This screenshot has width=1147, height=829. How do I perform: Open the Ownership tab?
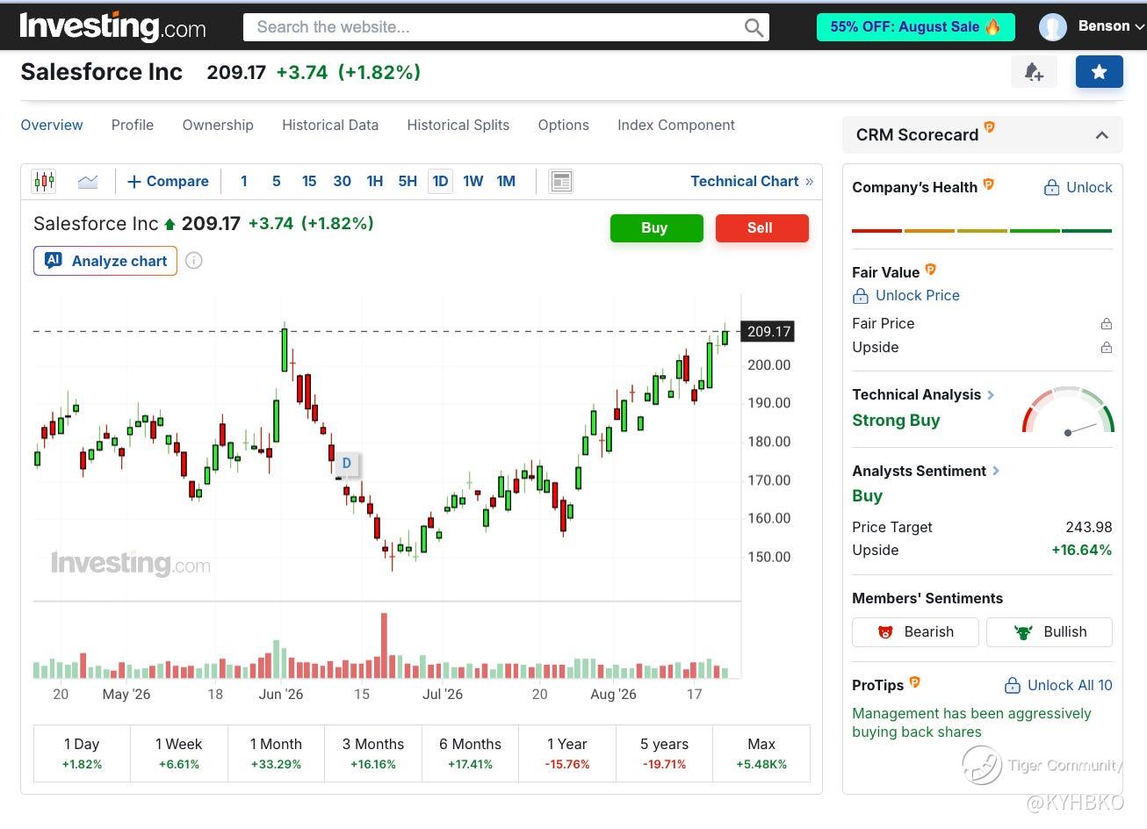pos(218,126)
